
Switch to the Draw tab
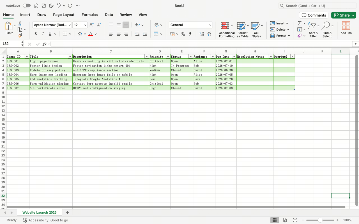pos(42,15)
